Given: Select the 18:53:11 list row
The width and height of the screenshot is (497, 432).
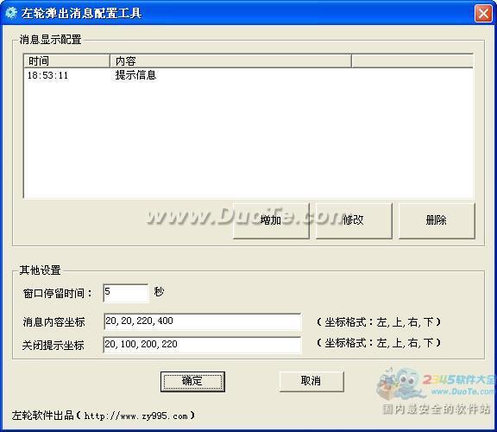Looking at the screenshot, I should pyautogui.click(x=248, y=75).
